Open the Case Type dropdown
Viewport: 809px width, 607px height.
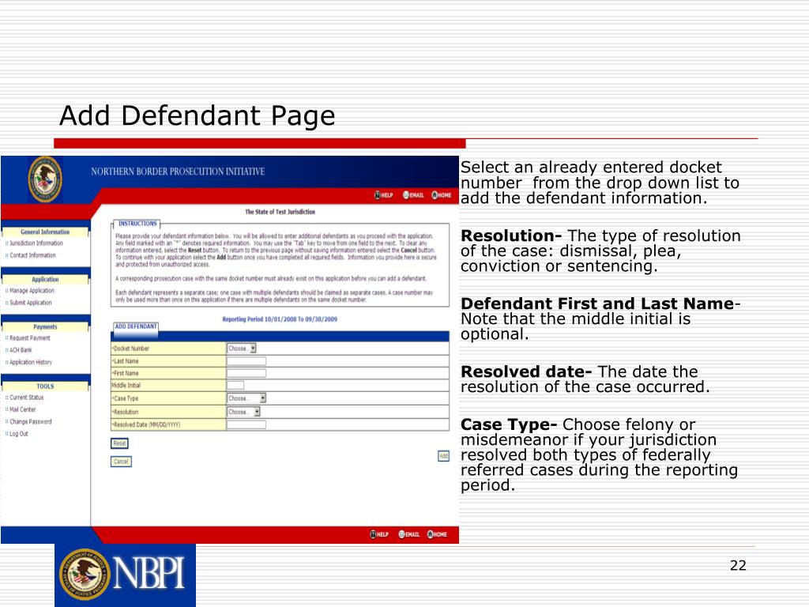pyautogui.click(x=246, y=398)
